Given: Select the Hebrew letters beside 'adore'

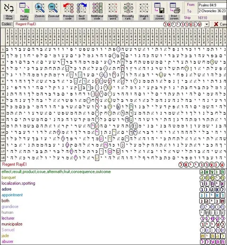Looking at the screenshot, I should [x=212, y=189].
